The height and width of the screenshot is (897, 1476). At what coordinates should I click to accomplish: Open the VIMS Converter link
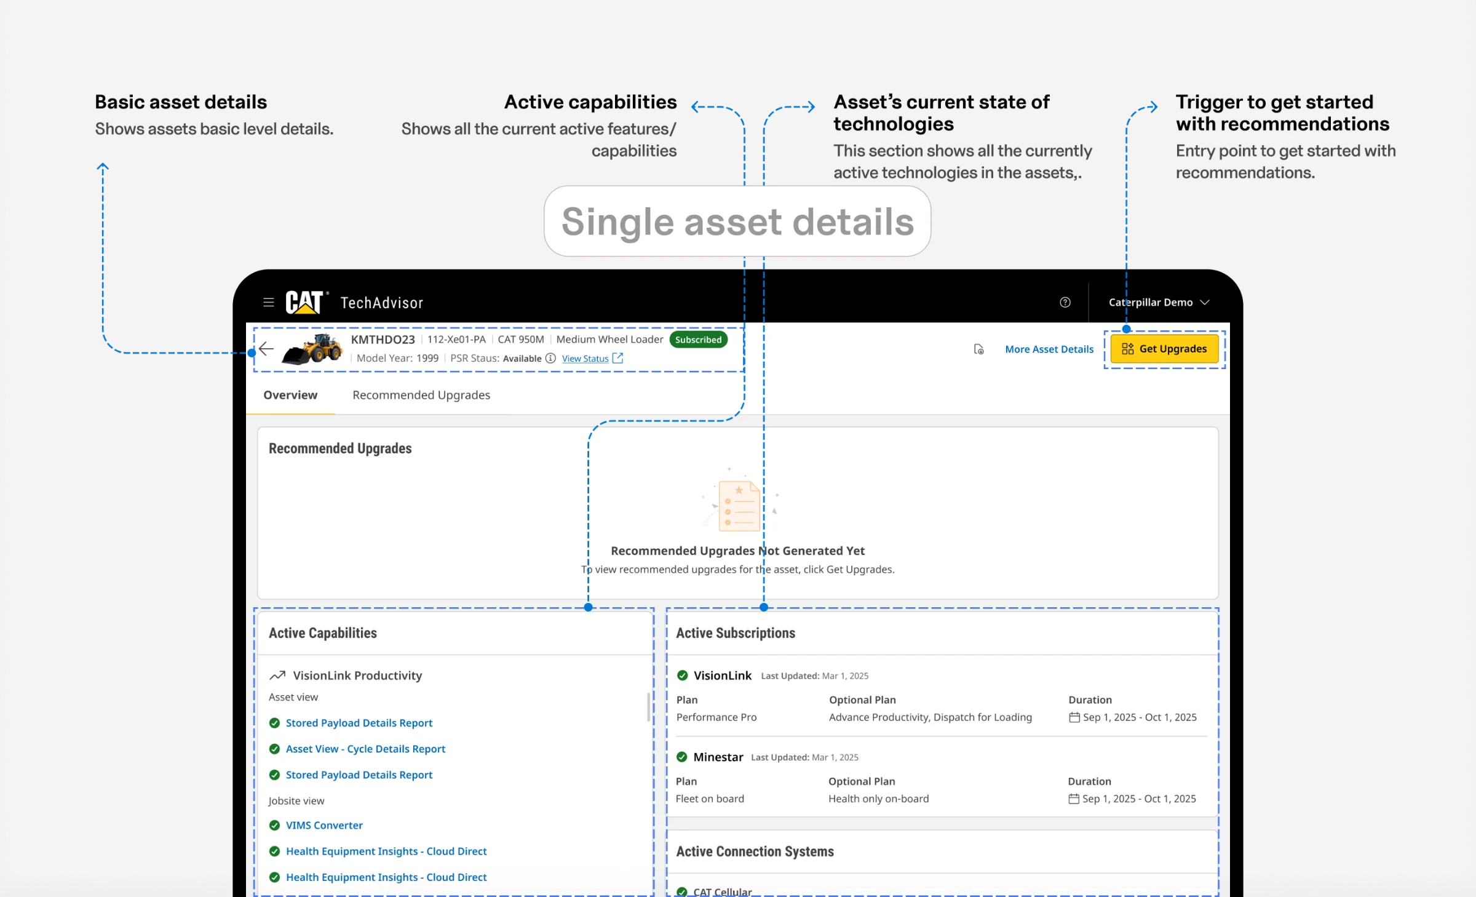click(x=324, y=825)
